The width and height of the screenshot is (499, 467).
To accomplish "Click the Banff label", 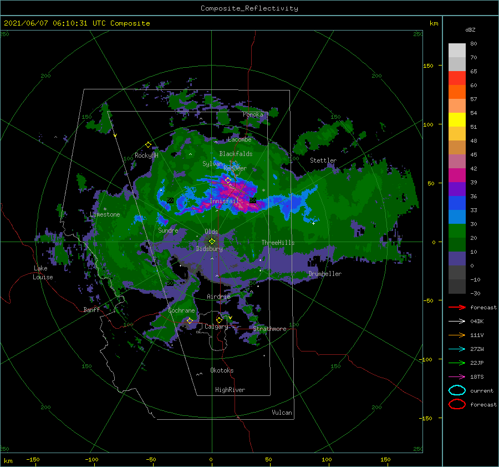I will pyautogui.click(x=91, y=310).
